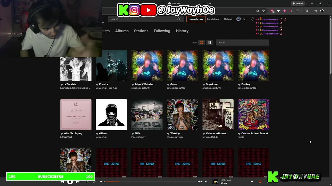Open the LV Sandals cover artwork
The image size is (332, 186).
[x=76, y=69]
